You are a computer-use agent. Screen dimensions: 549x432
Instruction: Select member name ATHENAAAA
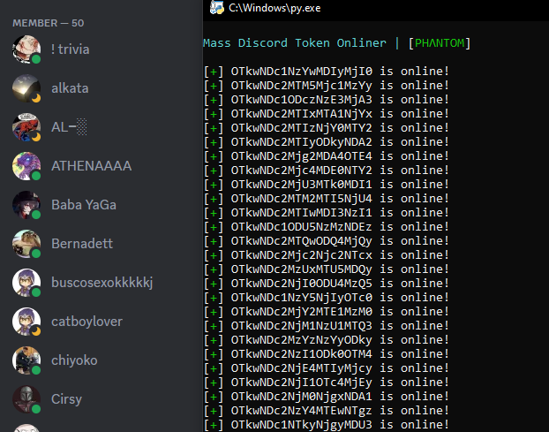(x=92, y=166)
